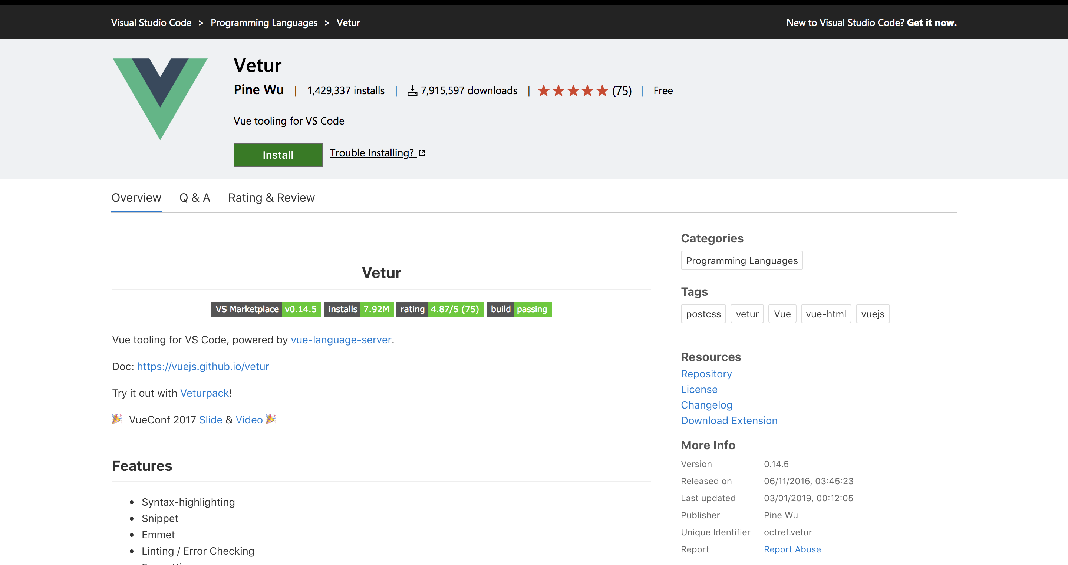The image size is (1068, 565).
Task: Click the five-star rating in the header
Action: pyautogui.click(x=573, y=90)
